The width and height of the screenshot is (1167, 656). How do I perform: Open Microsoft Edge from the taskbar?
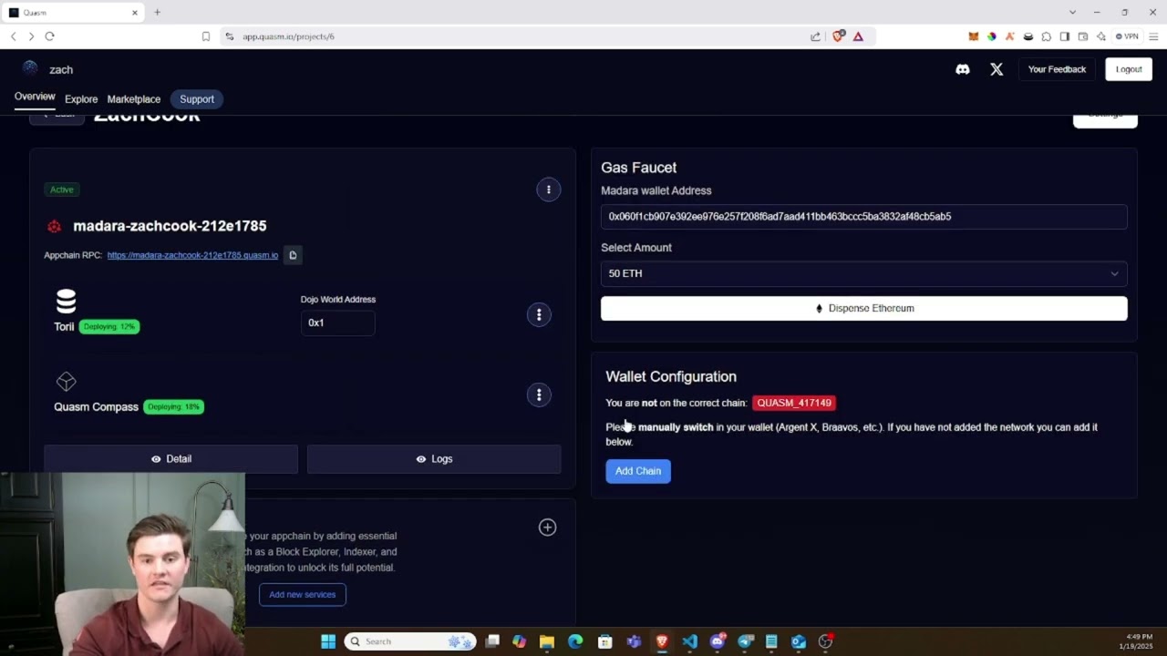coord(575,641)
